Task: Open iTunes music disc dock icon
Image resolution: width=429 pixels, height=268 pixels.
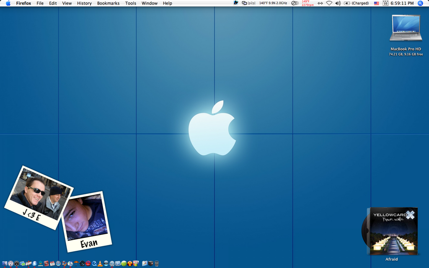Action: coord(70,264)
